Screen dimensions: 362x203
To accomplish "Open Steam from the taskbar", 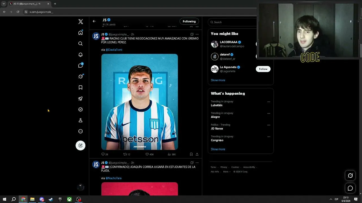I will tap(51, 199).
